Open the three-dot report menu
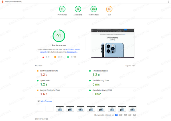Screen dimensions: 171x121 click(x=168, y=2)
